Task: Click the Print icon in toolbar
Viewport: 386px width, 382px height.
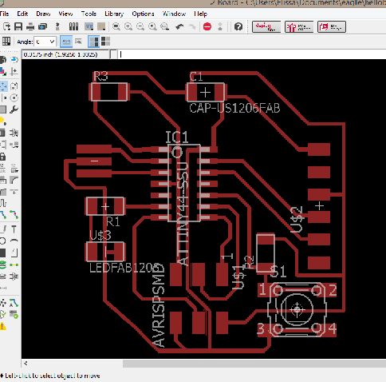Action: 30,26
